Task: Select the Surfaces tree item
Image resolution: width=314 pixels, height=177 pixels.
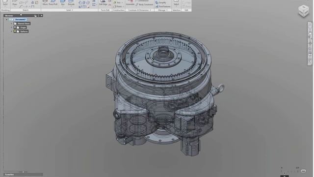Action: [x=21, y=31]
